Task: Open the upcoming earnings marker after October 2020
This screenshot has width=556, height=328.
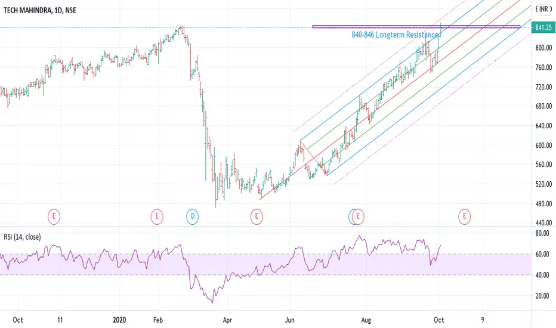Action: [x=464, y=216]
